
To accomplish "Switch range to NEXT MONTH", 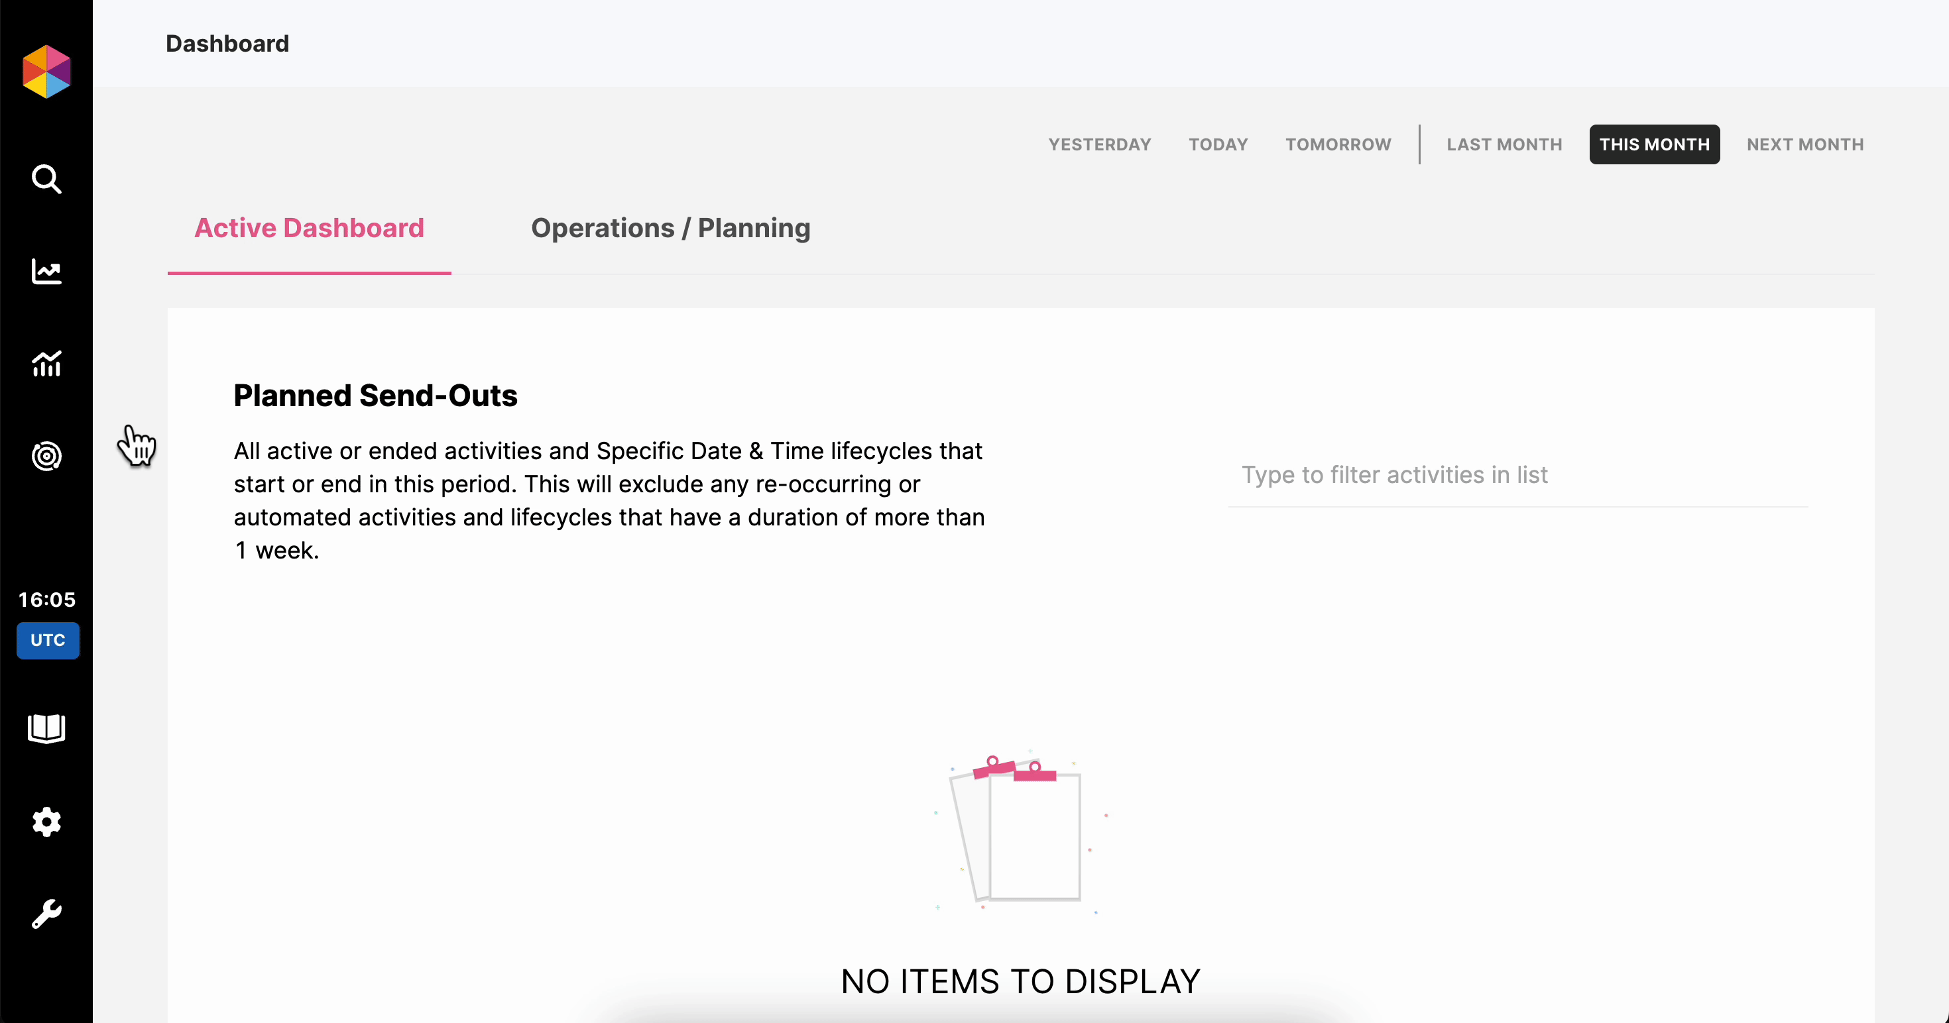I will click(1804, 144).
